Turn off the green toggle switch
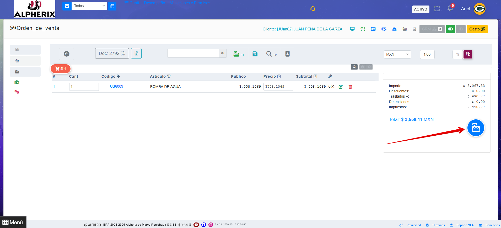 (450, 29)
